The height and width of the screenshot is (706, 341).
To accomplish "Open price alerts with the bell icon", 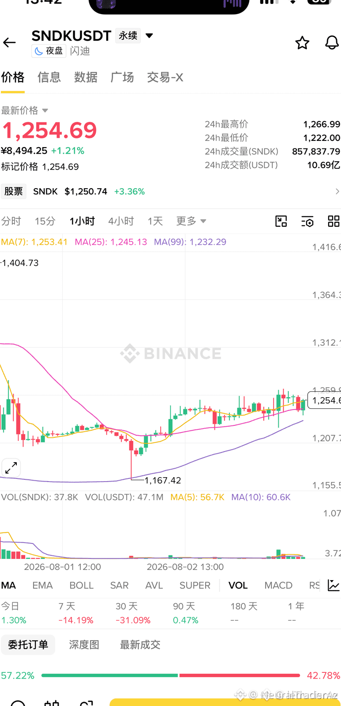I will [332, 42].
